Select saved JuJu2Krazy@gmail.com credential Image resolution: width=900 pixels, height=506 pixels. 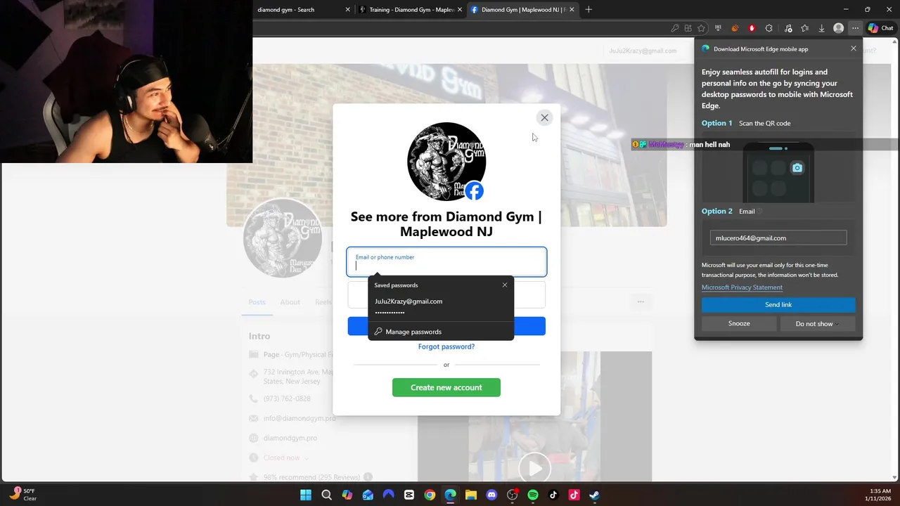[441, 306]
